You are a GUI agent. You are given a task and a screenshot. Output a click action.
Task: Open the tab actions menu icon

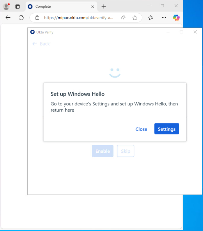point(17,7)
